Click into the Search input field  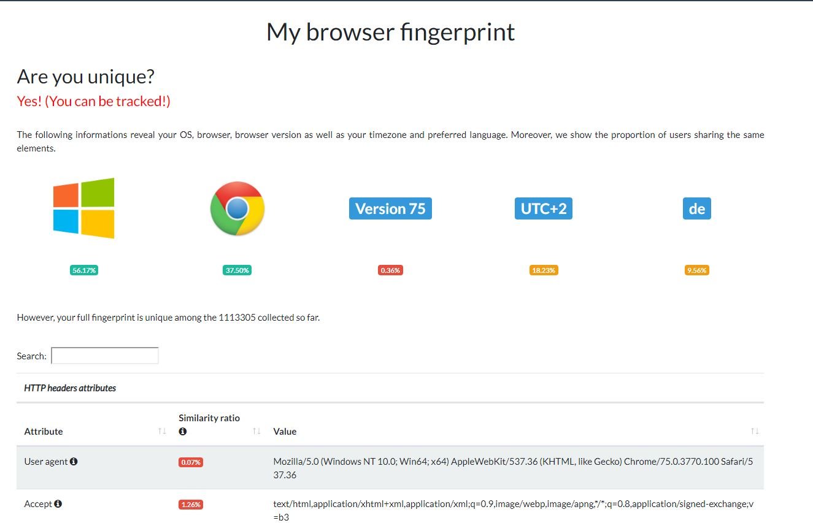tap(105, 356)
